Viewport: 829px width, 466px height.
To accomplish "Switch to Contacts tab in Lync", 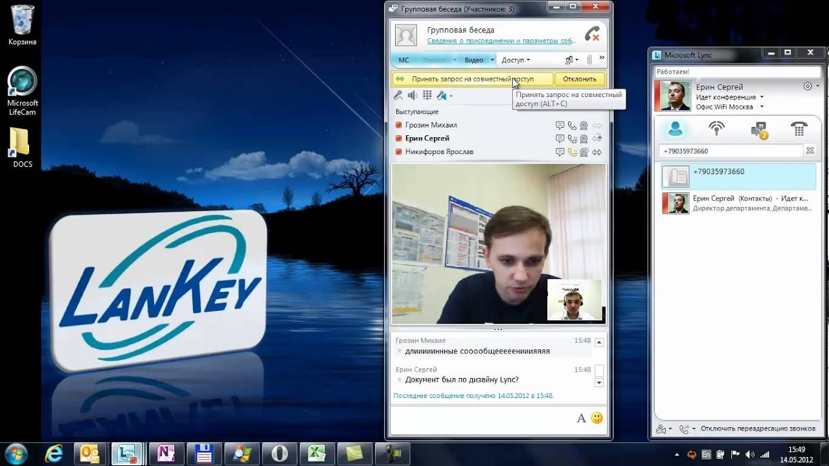I will click(676, 129).
